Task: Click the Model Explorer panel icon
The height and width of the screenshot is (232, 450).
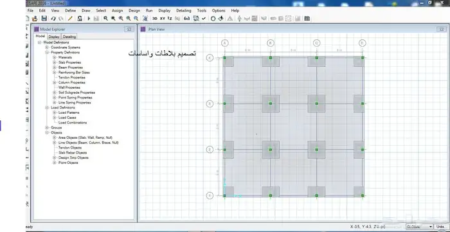Action: (36, 29)
